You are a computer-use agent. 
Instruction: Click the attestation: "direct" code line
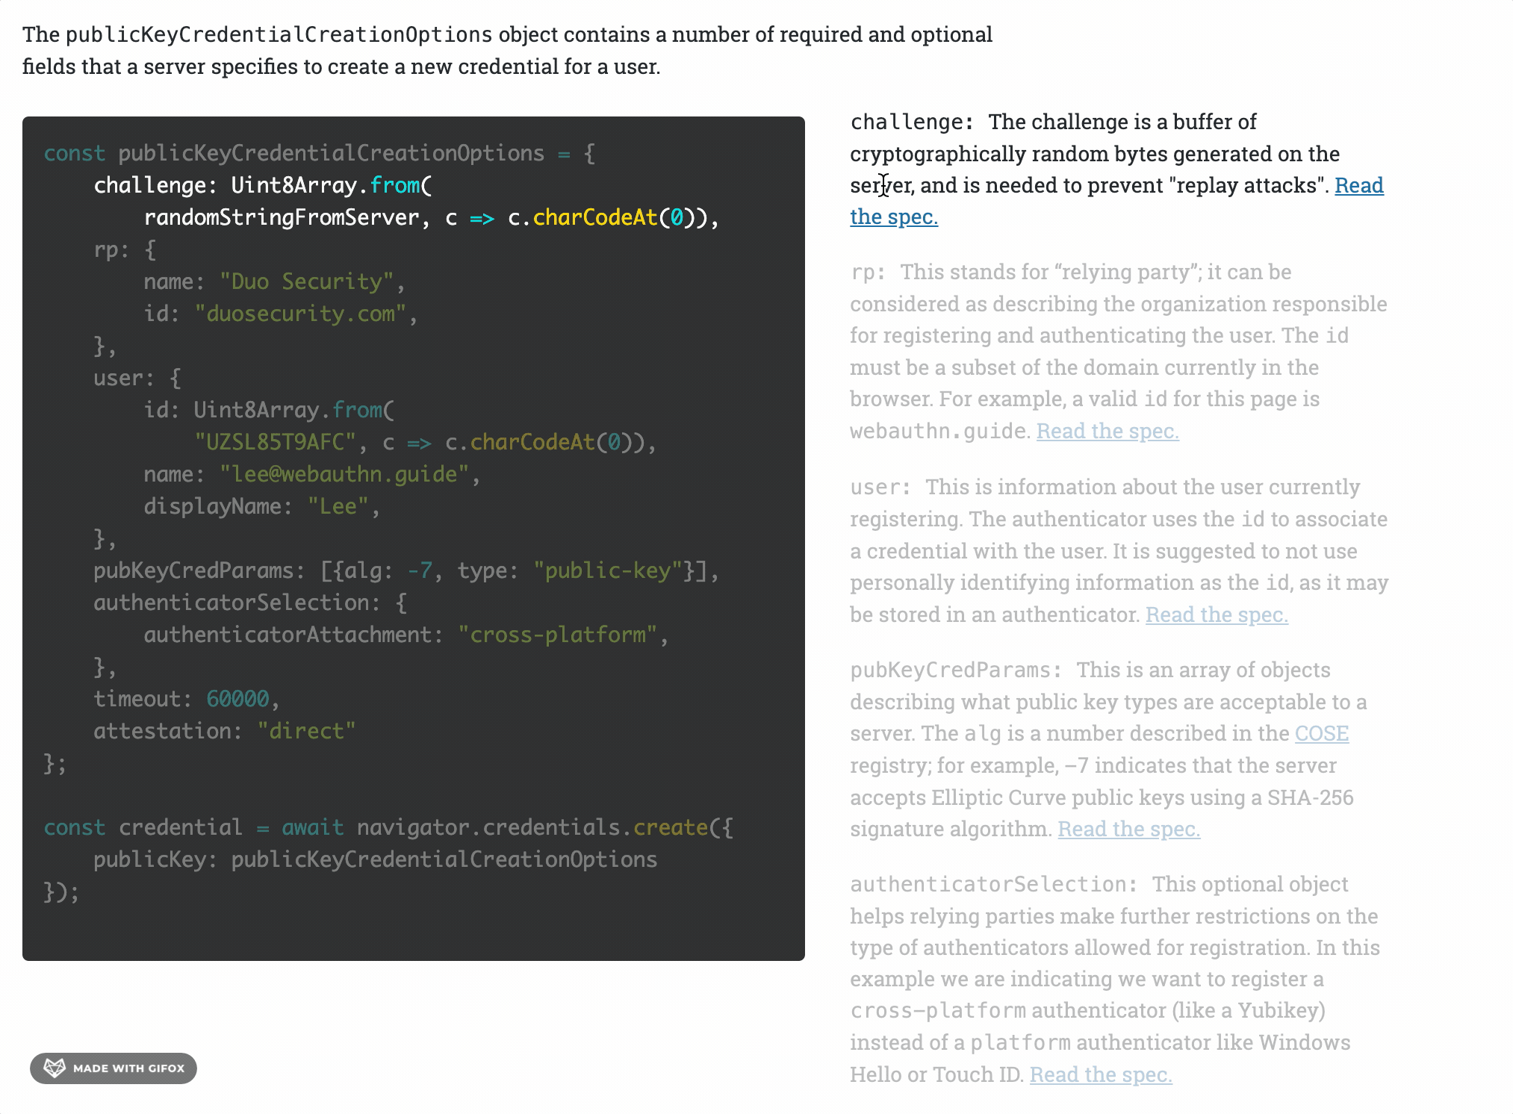[224, 731]
